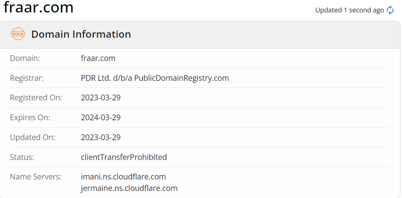Click the 'Expires On:' field label
Screen dimensions: 402x198
point(30,117)
